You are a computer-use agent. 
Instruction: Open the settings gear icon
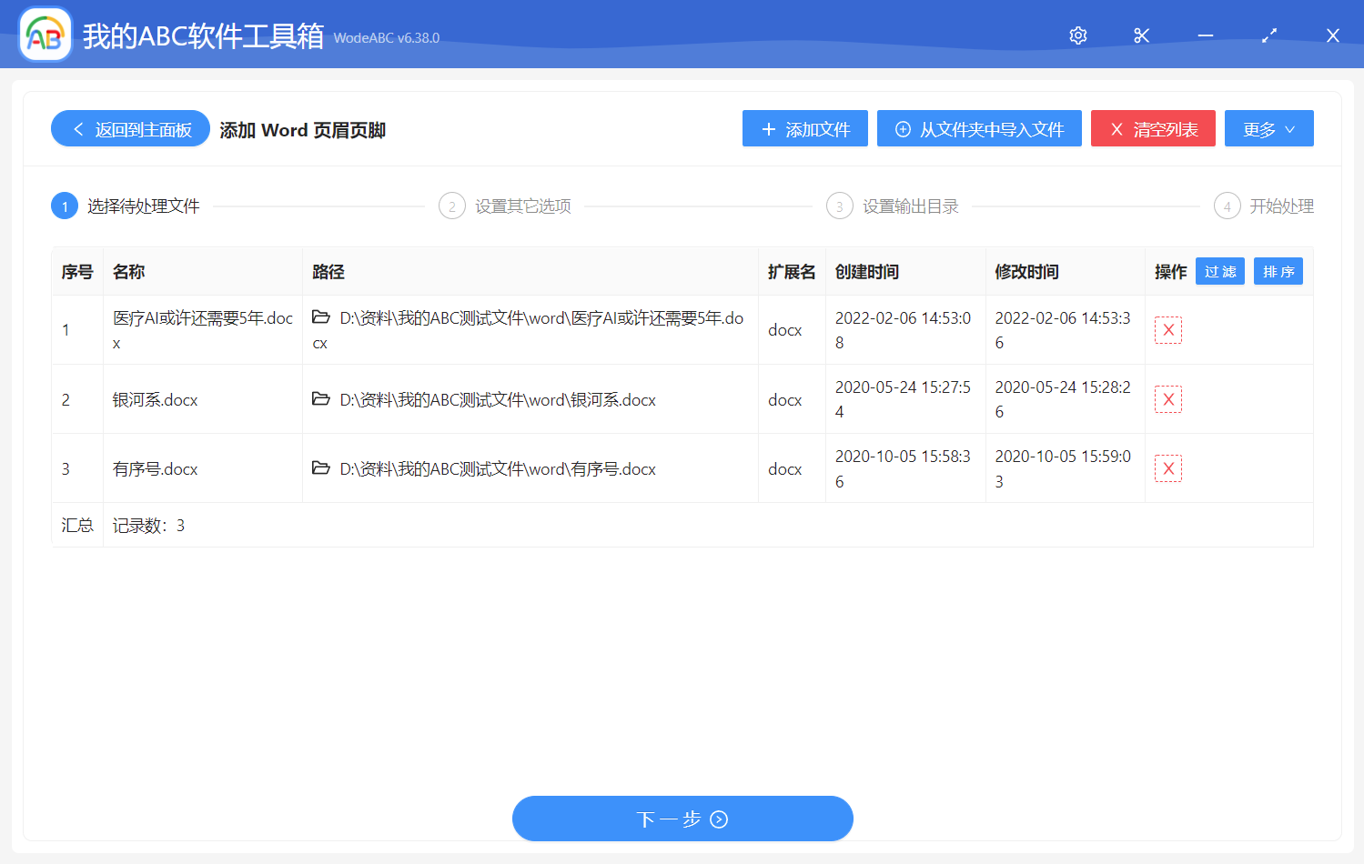1078,35
